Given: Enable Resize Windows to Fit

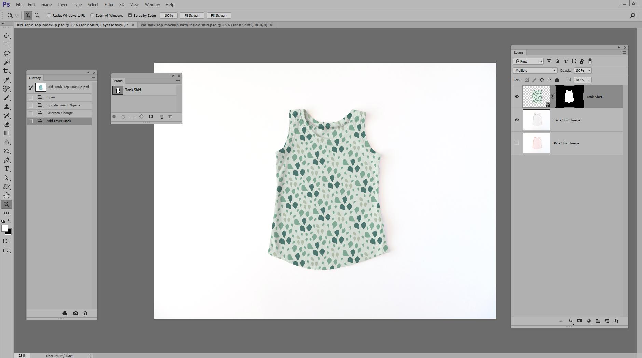Looking at the screenshot, I should (x=49, y=15).
